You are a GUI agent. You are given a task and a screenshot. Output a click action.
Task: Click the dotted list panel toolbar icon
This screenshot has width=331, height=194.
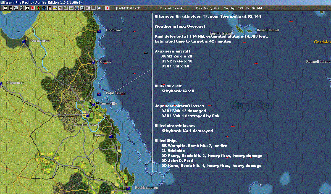coord(93,8)
